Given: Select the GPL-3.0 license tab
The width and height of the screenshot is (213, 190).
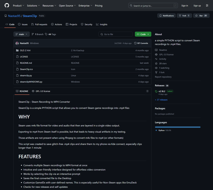Looking at the screenshot, I should (41, 91).
